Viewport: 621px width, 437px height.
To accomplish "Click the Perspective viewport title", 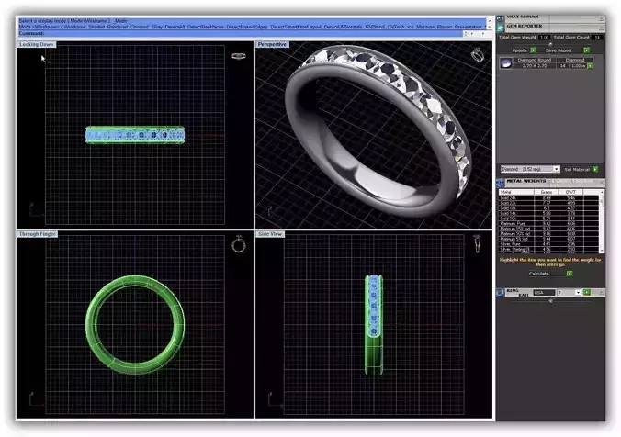I will 272,44.
